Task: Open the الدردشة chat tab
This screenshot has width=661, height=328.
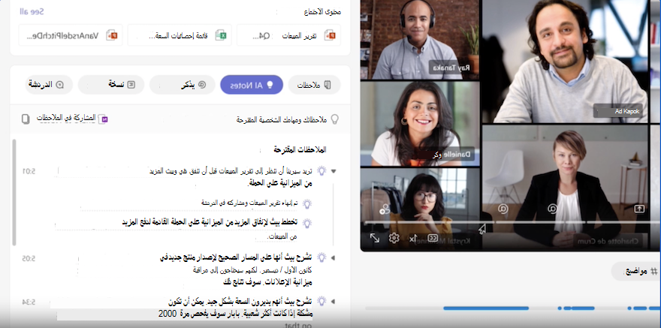Action: pyautogui.click(x=50, y=85)
